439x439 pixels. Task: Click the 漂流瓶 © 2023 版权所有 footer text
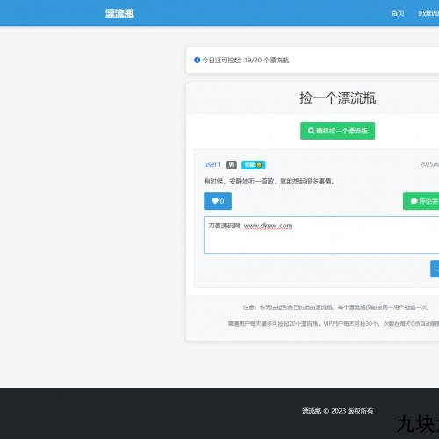[337, 411]
